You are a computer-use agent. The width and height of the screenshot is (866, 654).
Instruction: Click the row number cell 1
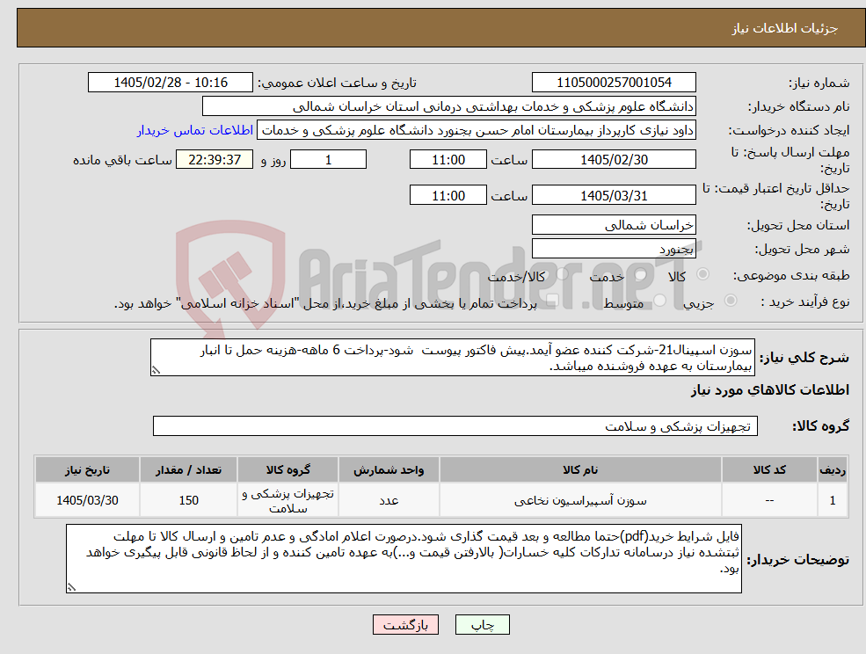(833, 500)
